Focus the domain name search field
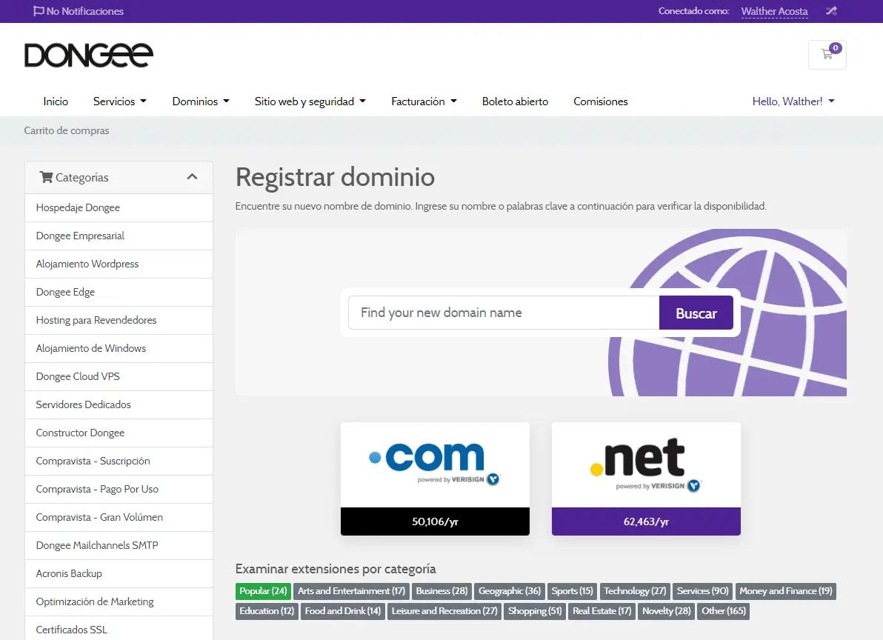Image resolution: width=883 pixels, height=640 pixels. (x=504, y=313)
